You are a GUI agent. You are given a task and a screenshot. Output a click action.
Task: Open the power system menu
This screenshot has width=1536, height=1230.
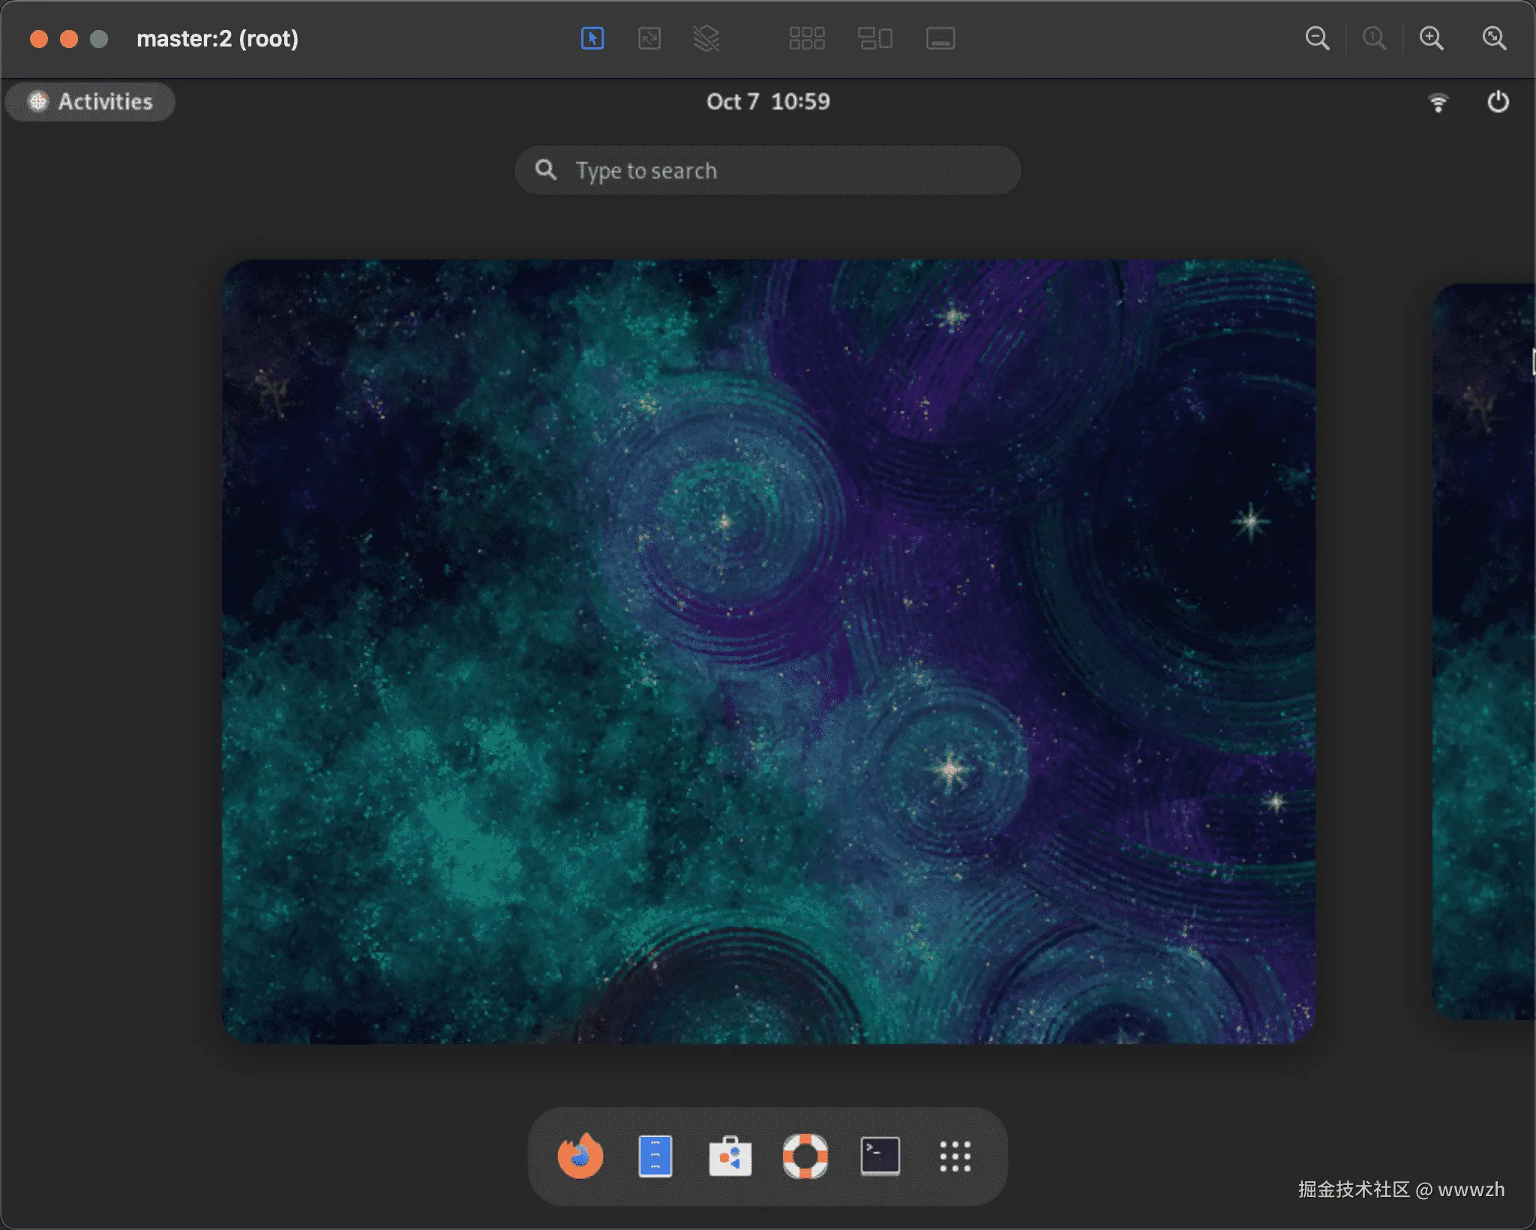(x=1498, y=102)
